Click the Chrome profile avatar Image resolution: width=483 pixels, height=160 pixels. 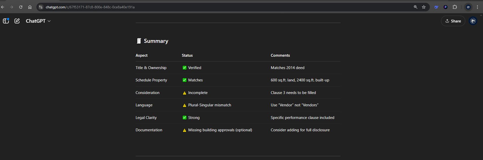pyautogui.click(x=468, y=7)
